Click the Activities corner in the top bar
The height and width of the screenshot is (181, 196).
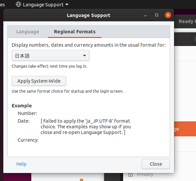pos(2,5)
